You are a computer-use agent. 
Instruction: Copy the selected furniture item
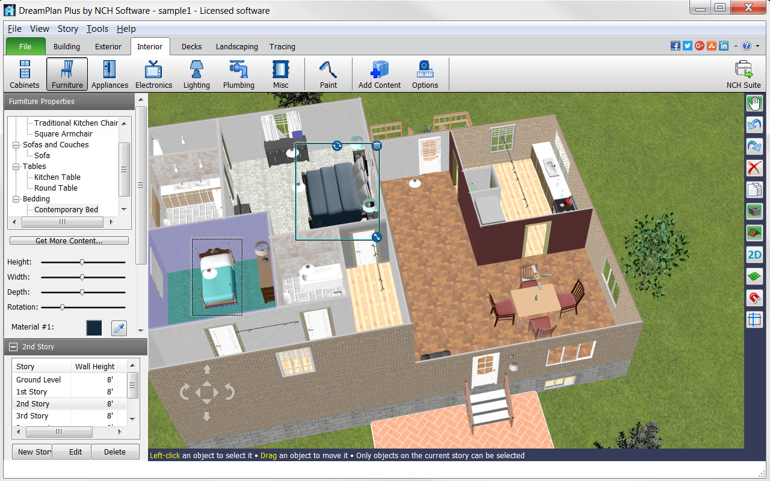[x=754, y=189]
